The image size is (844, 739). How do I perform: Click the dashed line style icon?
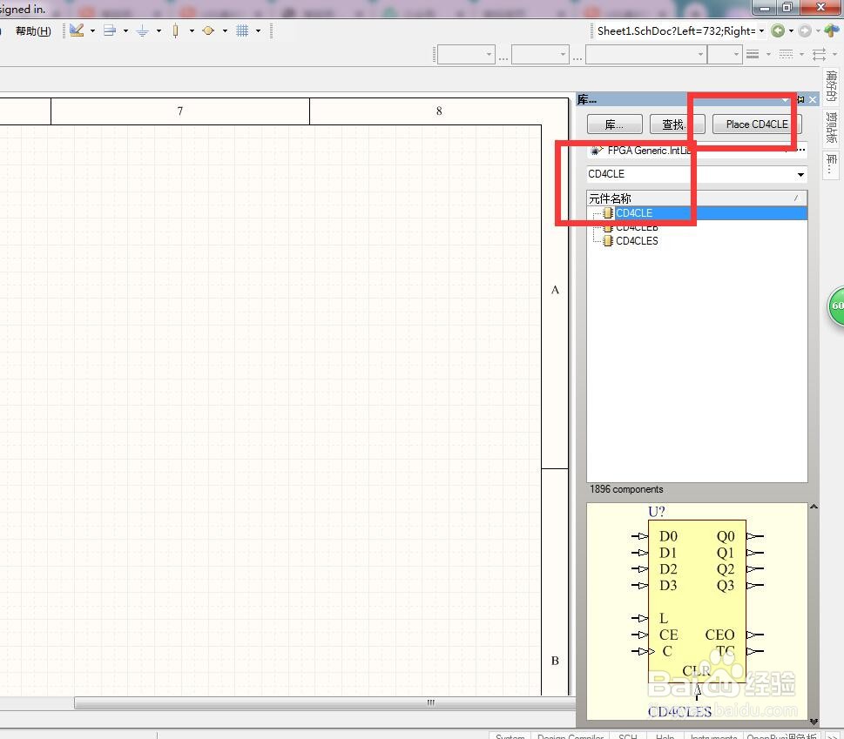(x=786, y=54)
